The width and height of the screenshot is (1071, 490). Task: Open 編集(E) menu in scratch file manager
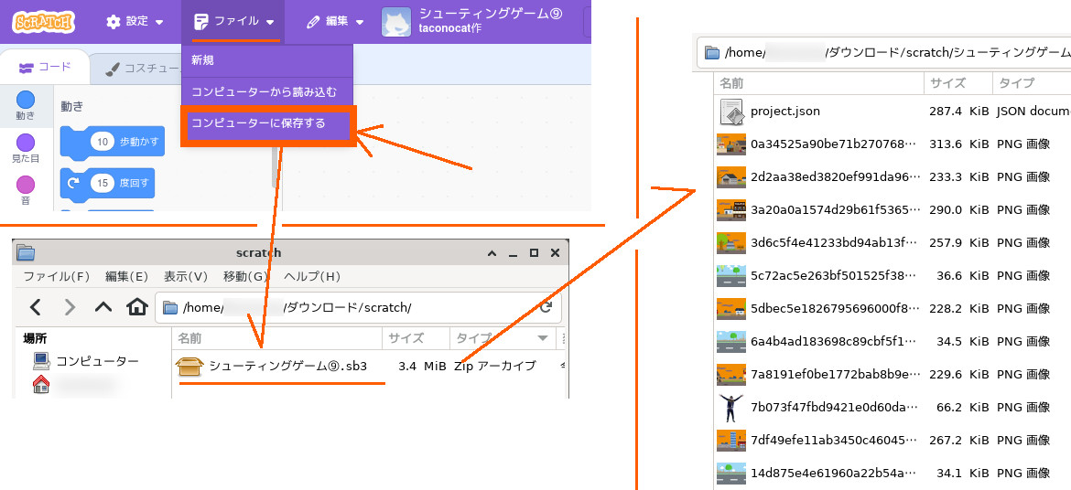[x=126, y=276]
